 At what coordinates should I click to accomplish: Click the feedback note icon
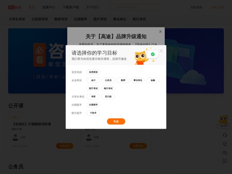click(225, 161)
